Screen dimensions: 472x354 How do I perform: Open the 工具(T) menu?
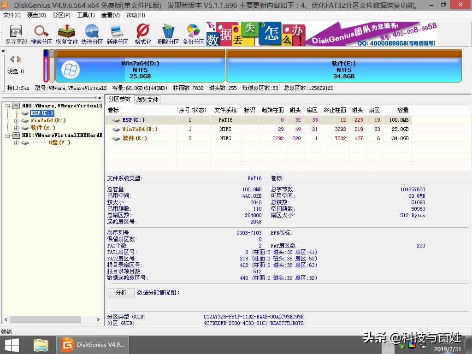coord(86,15)
